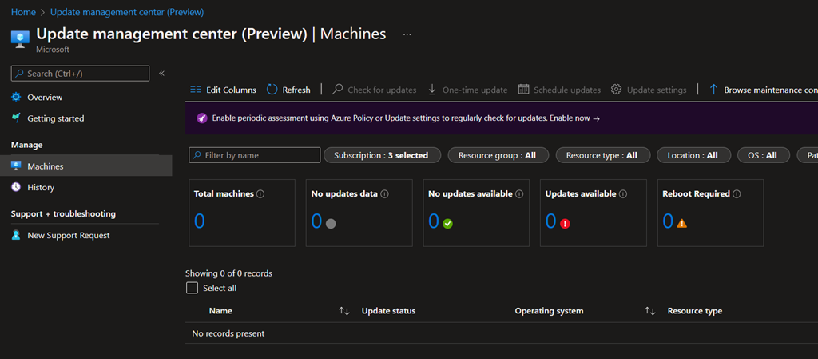This screenshot has width=818, height=359.
Task: Click the Home breadcrumb link
Action: 23,12
